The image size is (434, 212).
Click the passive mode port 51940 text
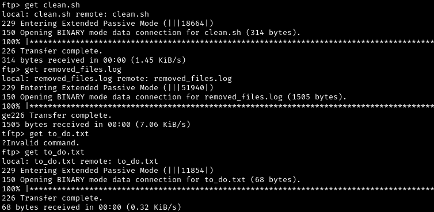coord(193,88)
